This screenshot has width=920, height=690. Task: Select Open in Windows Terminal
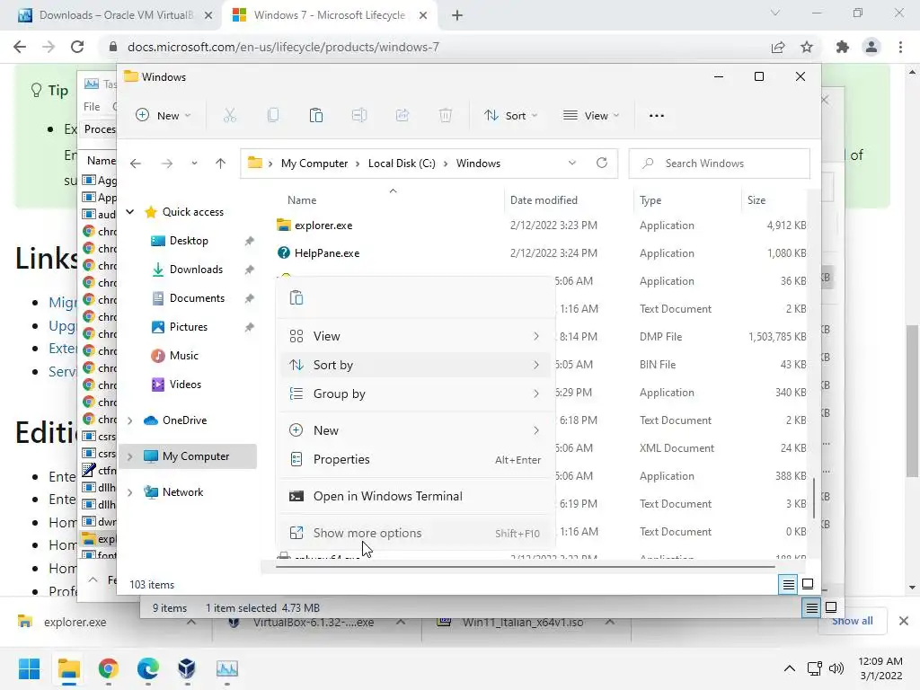[415, 496]
